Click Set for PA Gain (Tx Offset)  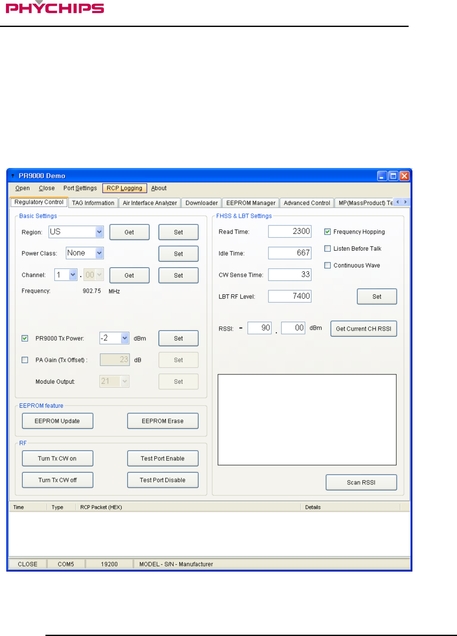(x=178, y=360)
